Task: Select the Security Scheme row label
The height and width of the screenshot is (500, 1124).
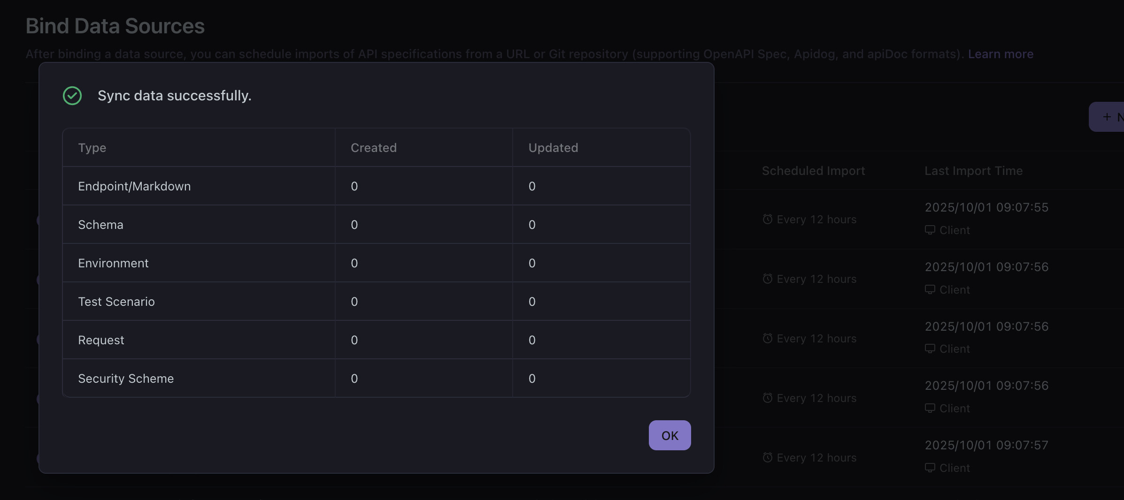Action: pos(126,379)
